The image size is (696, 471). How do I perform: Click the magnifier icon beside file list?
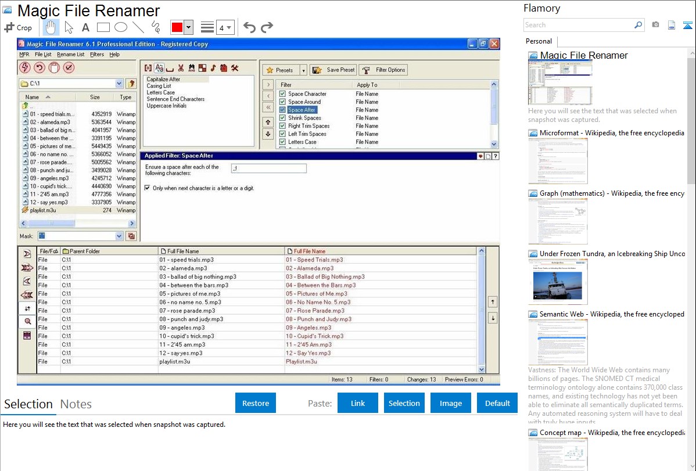coord(27,321)
